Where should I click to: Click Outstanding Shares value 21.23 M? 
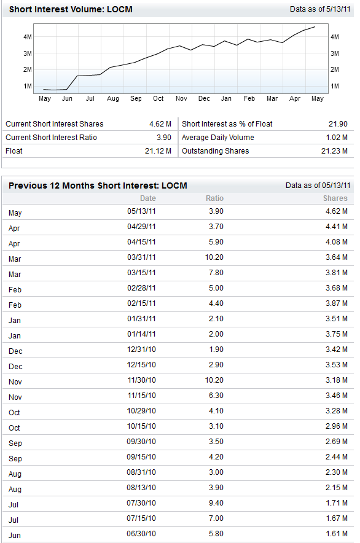pos(334,151)
